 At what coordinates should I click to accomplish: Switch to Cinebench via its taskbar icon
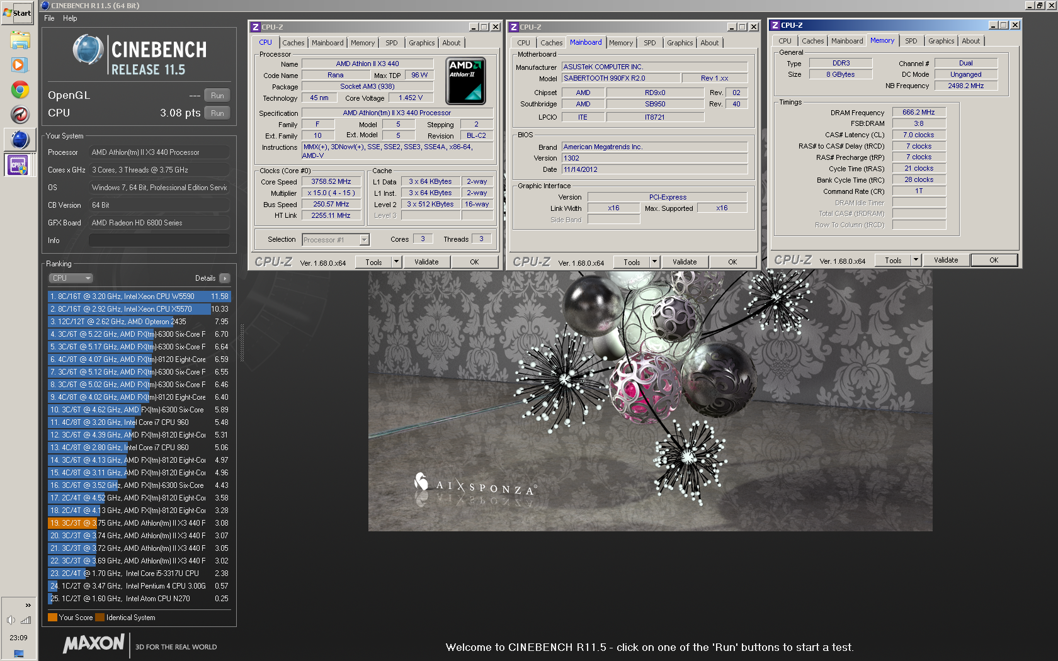pos(20,140)
